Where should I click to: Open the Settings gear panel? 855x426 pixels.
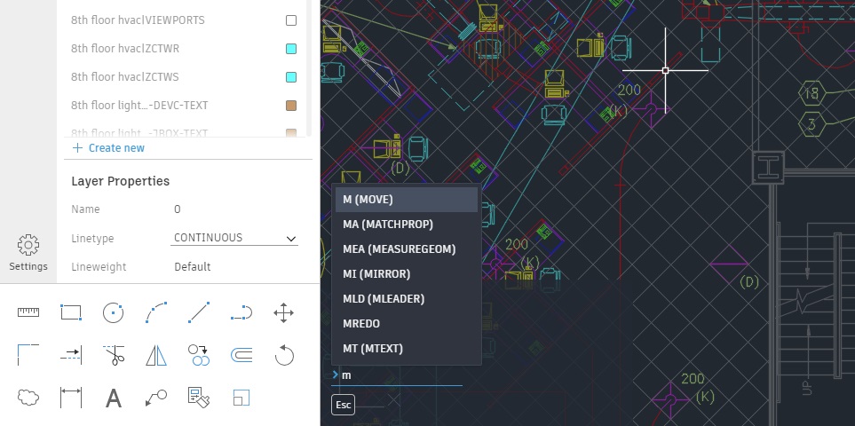[x=28, y=253]
